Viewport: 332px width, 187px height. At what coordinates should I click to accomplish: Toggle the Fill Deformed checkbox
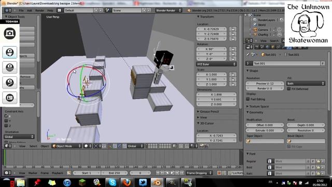pos(289,89)
